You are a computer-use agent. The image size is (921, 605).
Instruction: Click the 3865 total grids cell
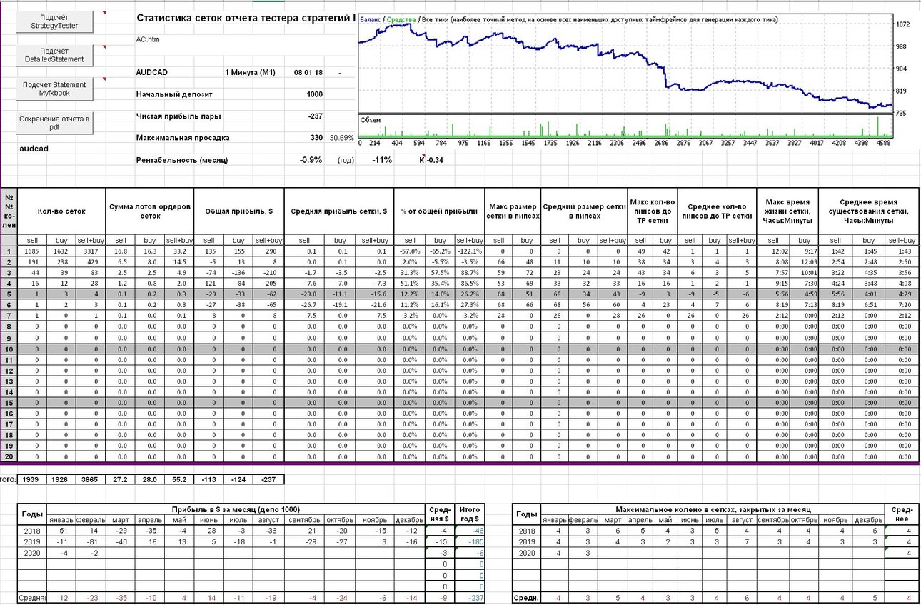(91, 479)
